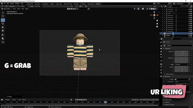Image resolution: width=193 pixels, height=108 pixels.
Task: Open the World properties tab icon
Action: pyautogui.click(x=161, y=57)
